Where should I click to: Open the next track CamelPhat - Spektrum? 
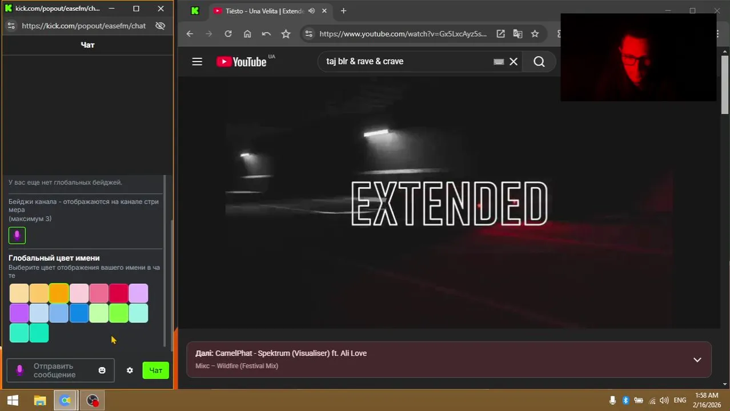click(x=281, y=353)
